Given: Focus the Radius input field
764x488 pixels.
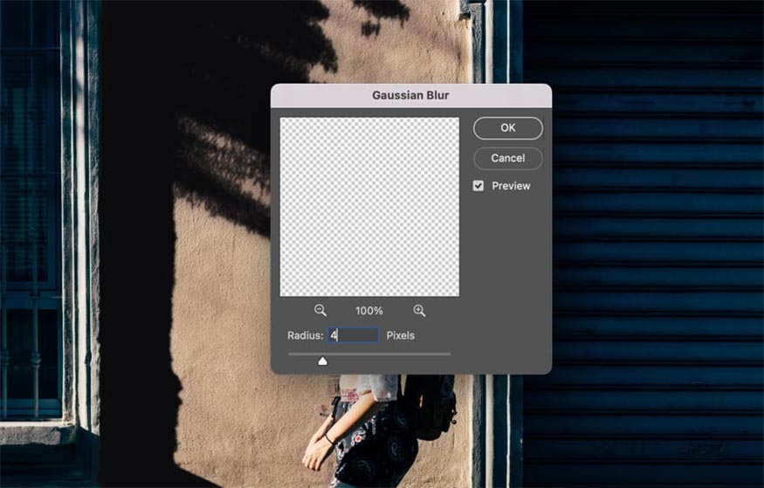Looking at the screenshot, I should [354, 335].
